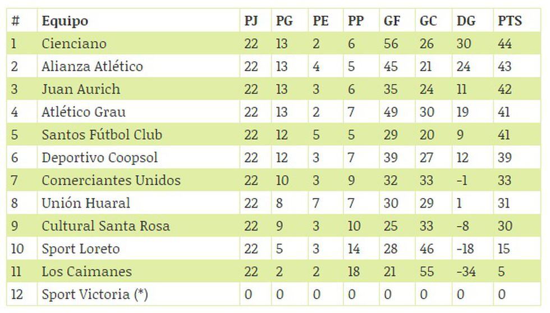Click Deportivo Coopsol in the table
The height and width of the screenshot is (313, 550).
100,158
